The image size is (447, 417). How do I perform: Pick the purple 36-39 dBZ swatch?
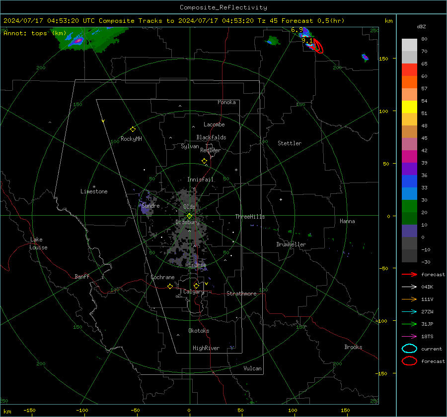click(x=409, y=169)
